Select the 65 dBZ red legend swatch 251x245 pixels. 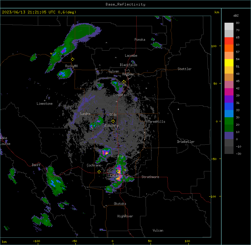pyautogui.click(x=229, y=41)
